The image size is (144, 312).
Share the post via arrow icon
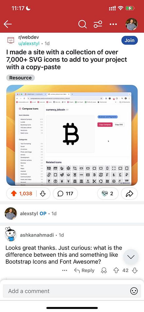[129, 193]
